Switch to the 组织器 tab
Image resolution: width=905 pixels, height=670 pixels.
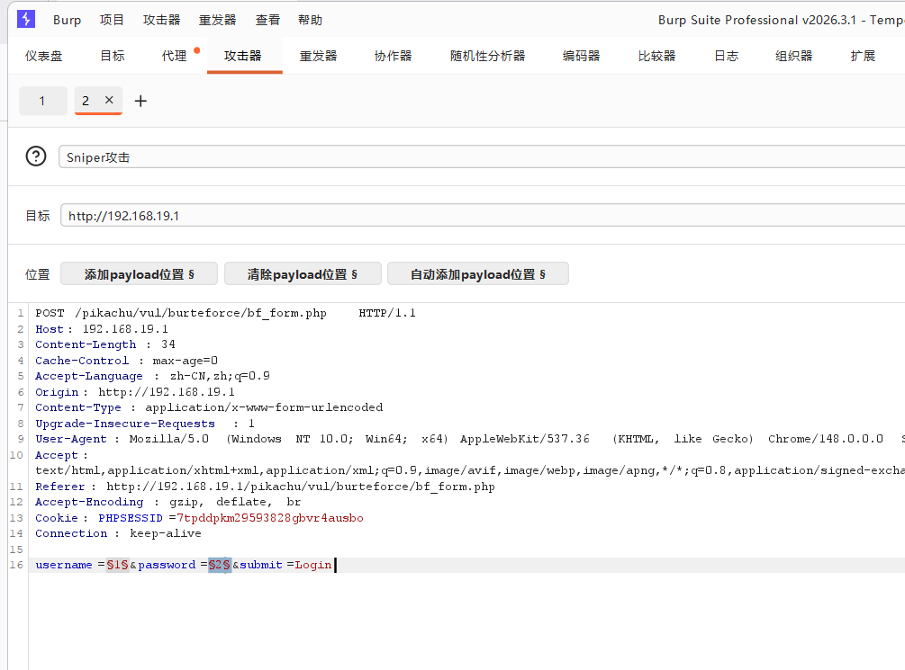[793, 56]
